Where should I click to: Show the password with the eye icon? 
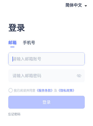[79, 76]
